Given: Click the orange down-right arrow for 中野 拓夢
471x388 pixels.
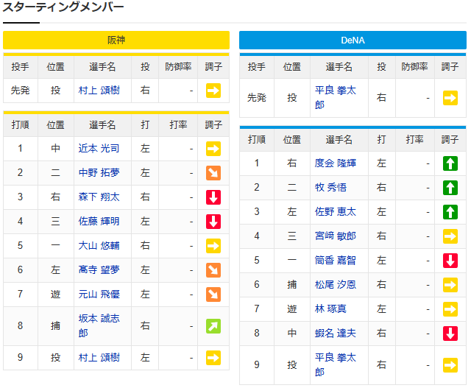Looking at the screenshot, I should (213, 173).
